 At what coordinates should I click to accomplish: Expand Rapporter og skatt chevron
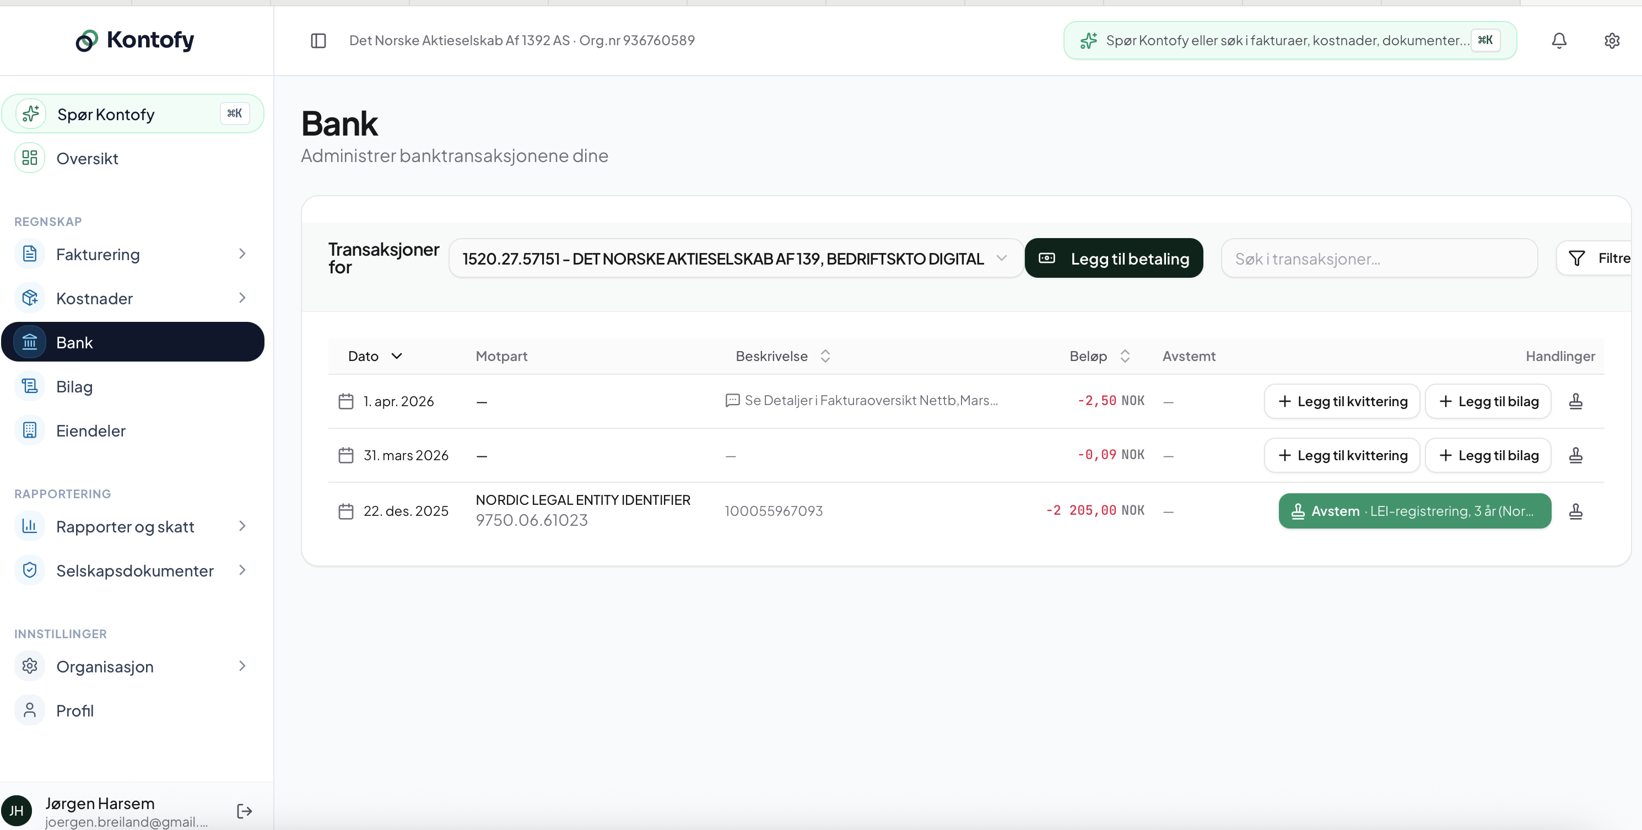[242, 526]
